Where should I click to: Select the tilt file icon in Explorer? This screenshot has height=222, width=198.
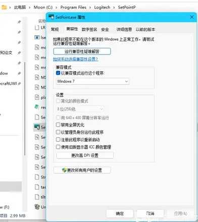pyautogui.click(x=37, y=197)
